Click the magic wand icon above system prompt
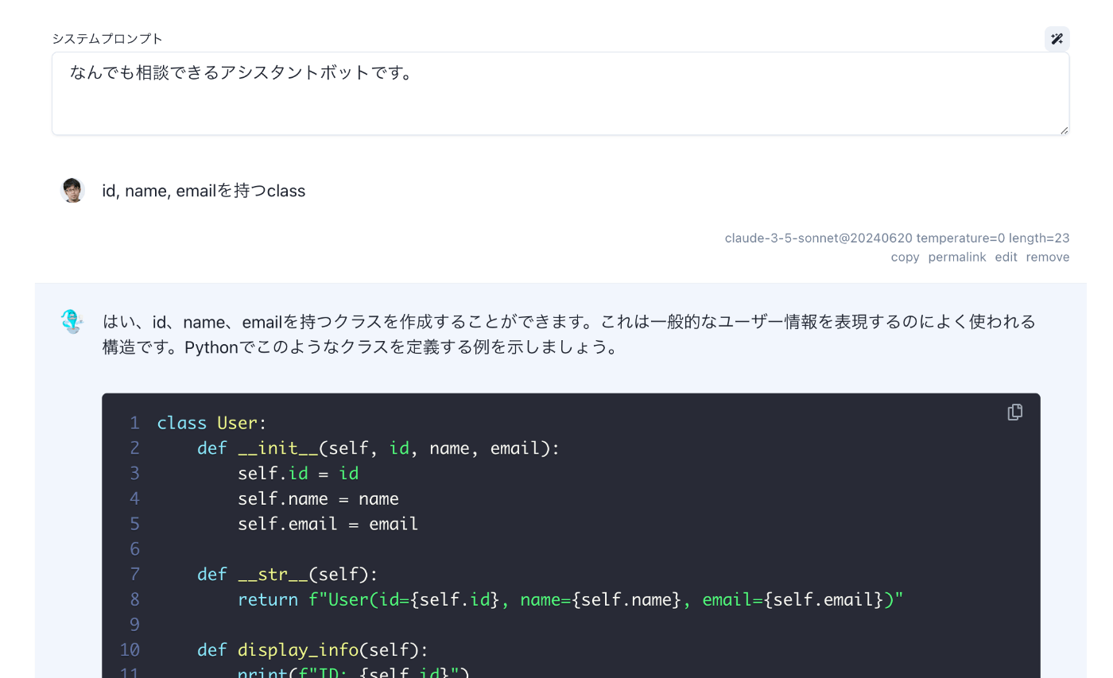Viewport: 1113px width, 678px height. tap(1057, 39)
